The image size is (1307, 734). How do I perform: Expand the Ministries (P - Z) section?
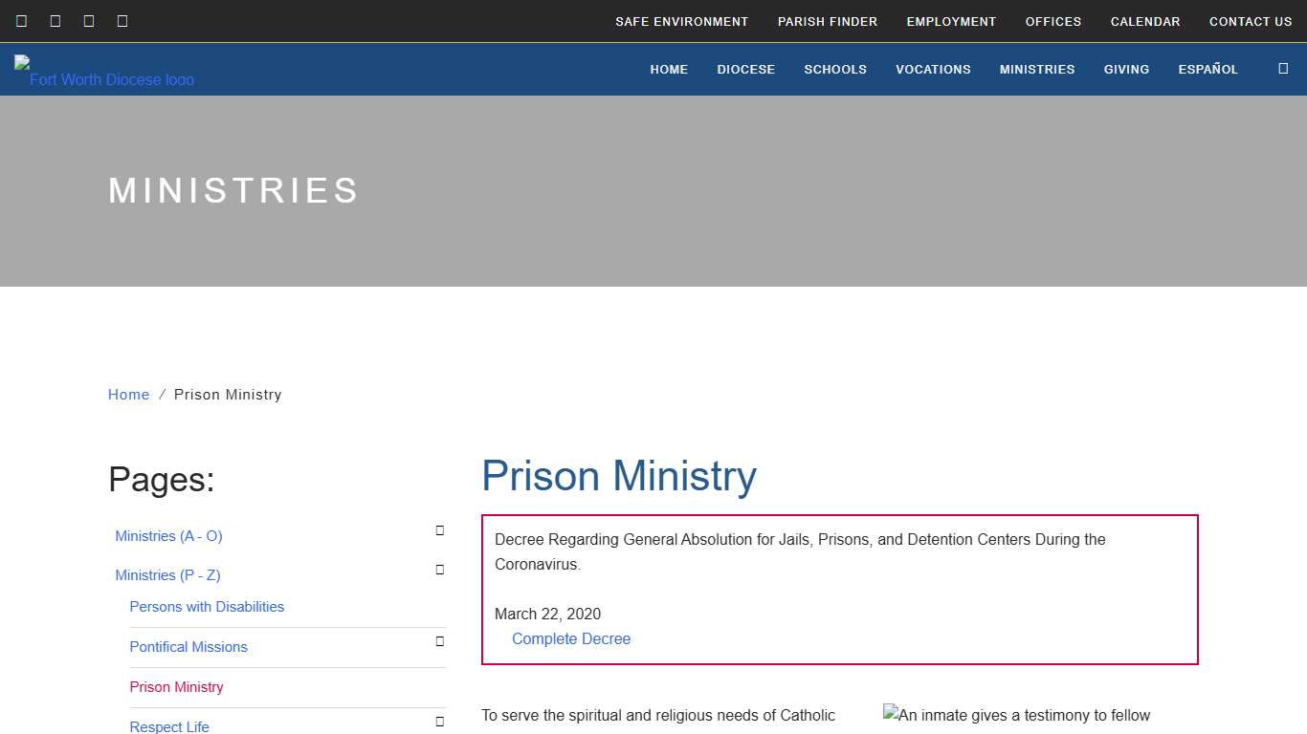[439, 570]
